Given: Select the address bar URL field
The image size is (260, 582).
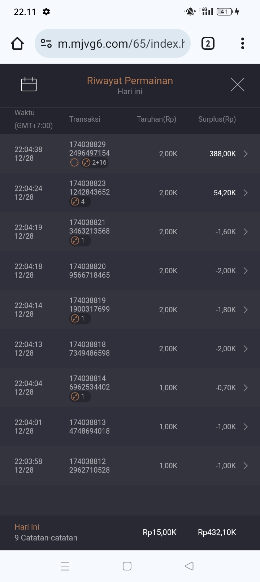Looking at the screenshot, I should click(121, 44).
